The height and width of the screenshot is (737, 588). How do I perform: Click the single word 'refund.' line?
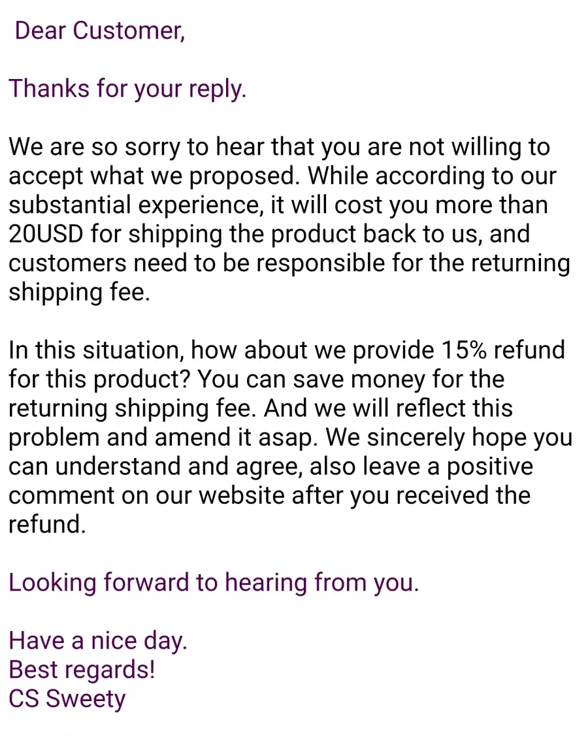pyautogui.click(x=48, y=525)
